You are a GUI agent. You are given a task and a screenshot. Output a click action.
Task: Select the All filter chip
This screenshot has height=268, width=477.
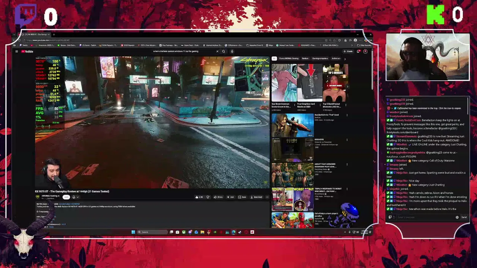[x=274, y=58]
